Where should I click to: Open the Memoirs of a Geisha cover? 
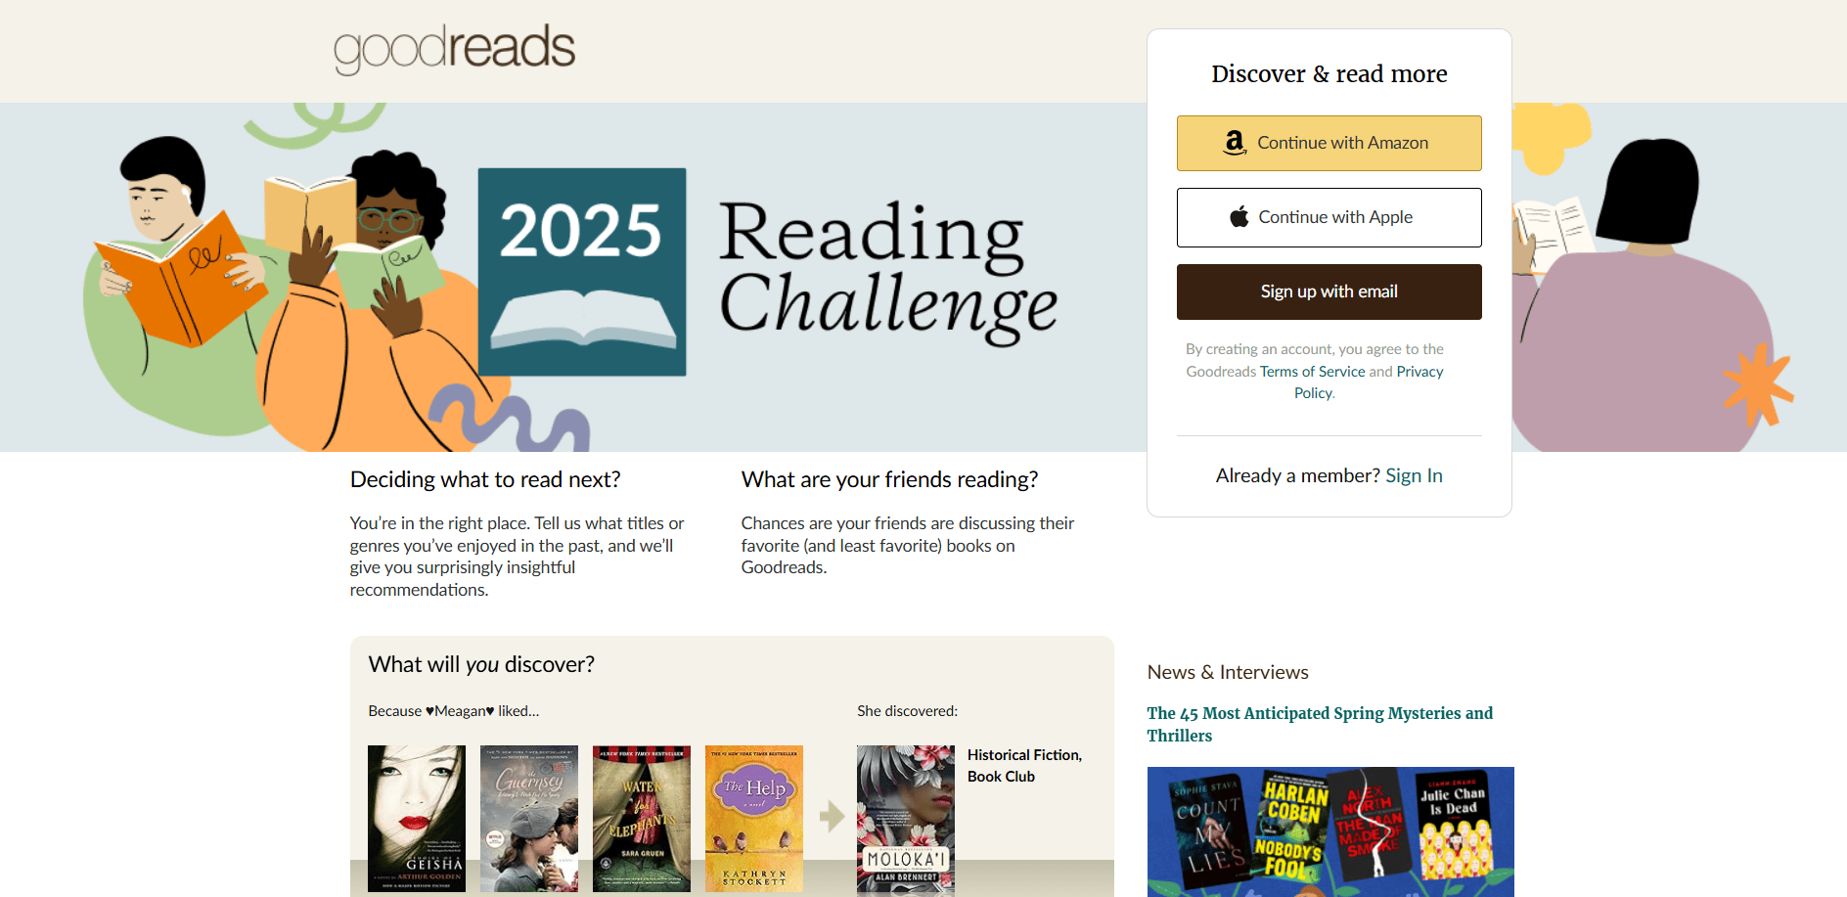tap(417, 819)
